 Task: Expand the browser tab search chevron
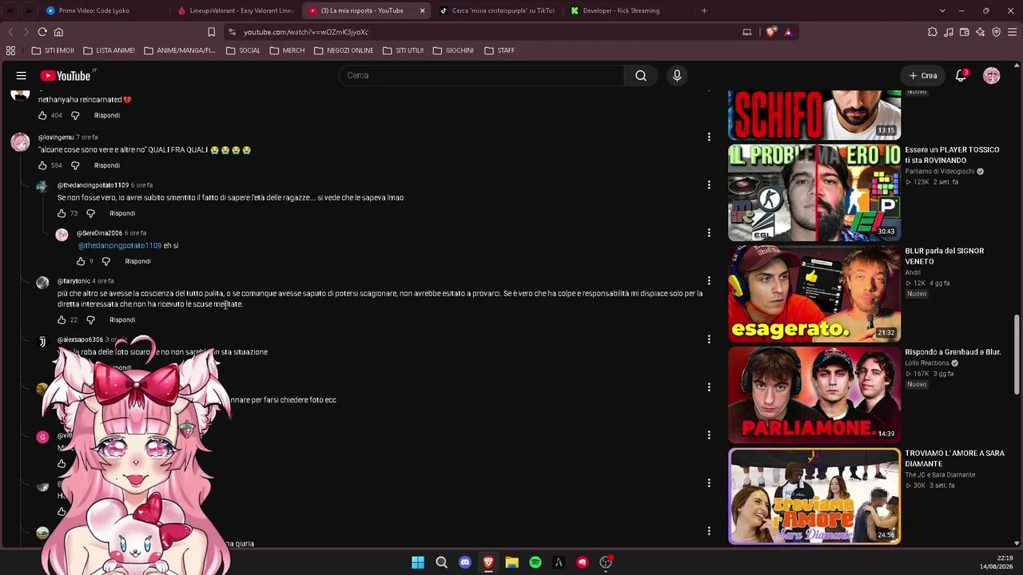click(942, 10)
